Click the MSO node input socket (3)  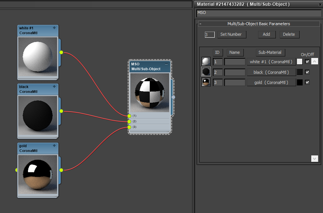coord(129,127)
